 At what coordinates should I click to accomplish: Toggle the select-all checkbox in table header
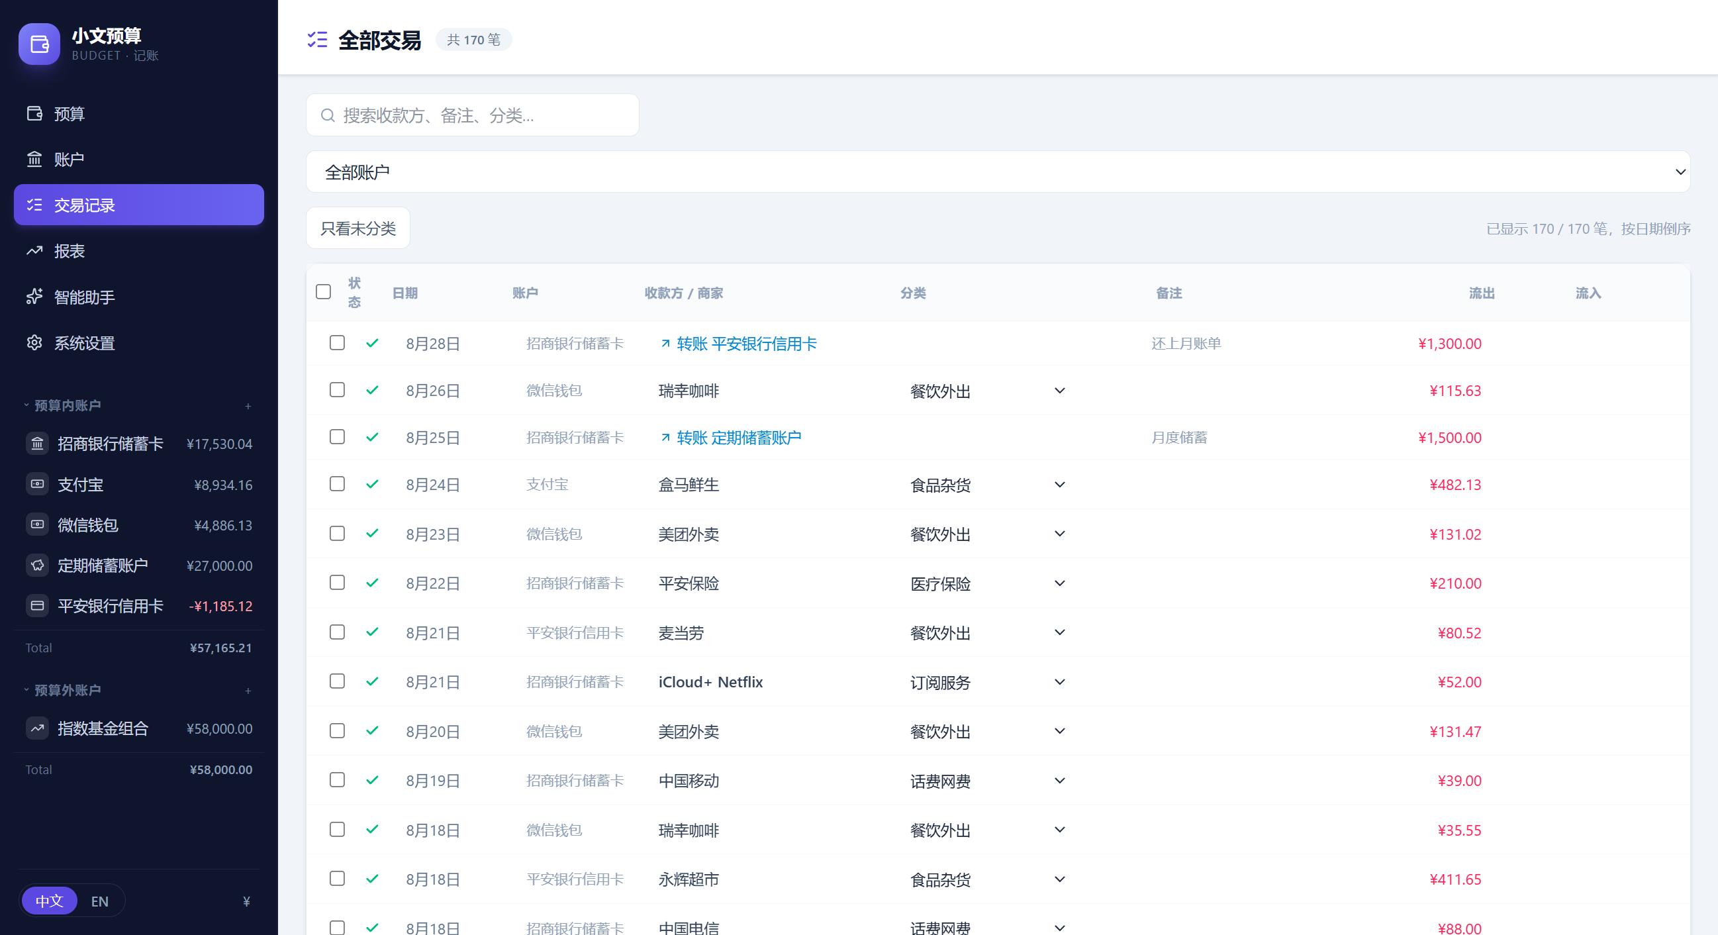324,291
